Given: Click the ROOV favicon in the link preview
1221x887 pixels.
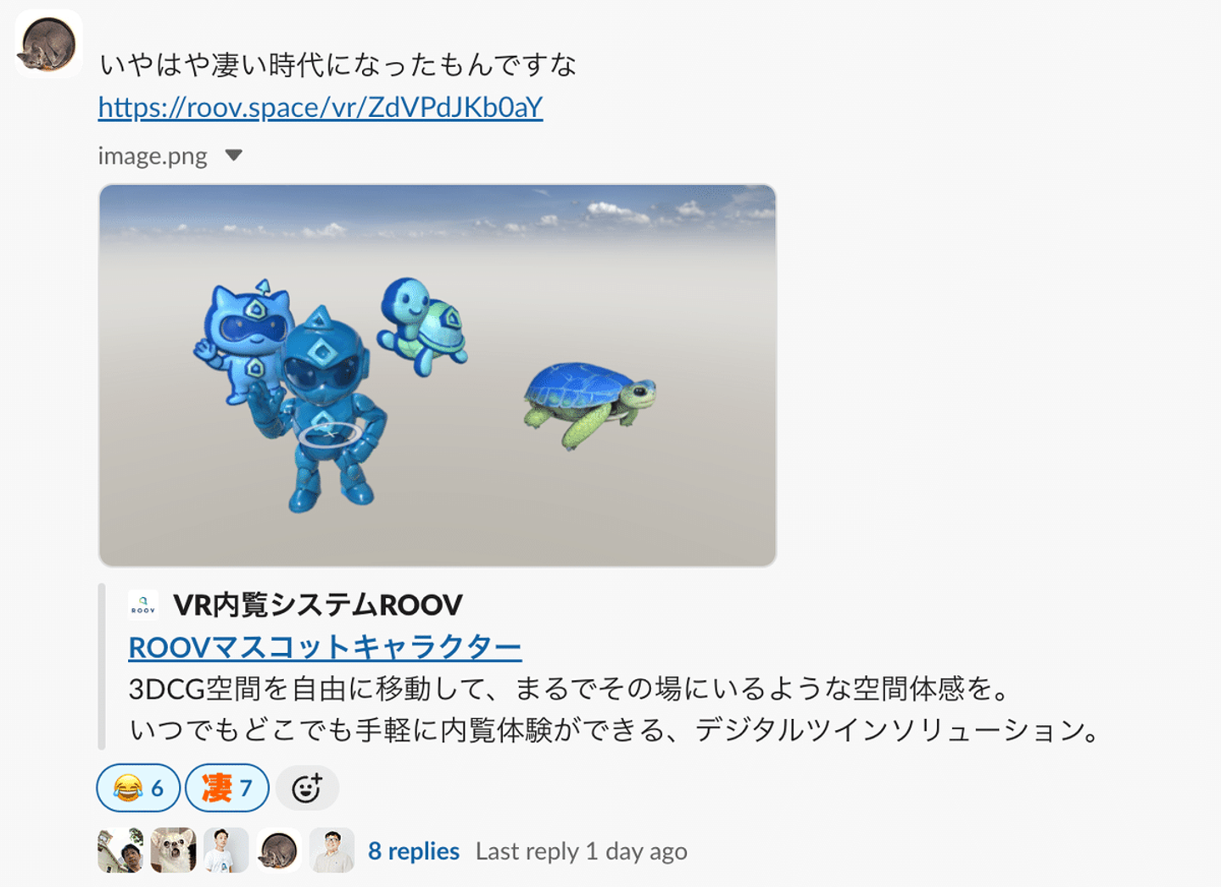Looking at the screenshot, I should (143, 605).
